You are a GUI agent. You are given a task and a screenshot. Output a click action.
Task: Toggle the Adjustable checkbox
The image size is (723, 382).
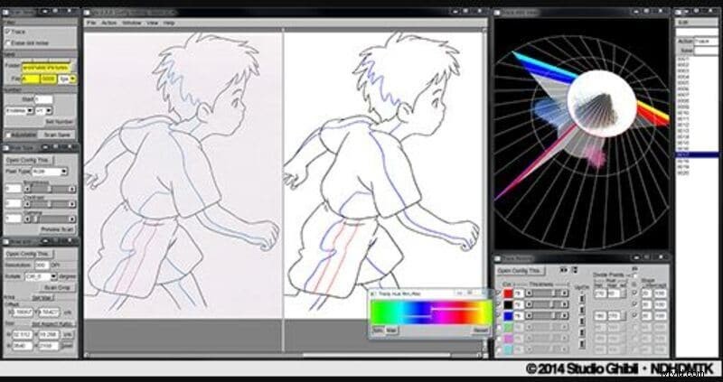point(8,135)
